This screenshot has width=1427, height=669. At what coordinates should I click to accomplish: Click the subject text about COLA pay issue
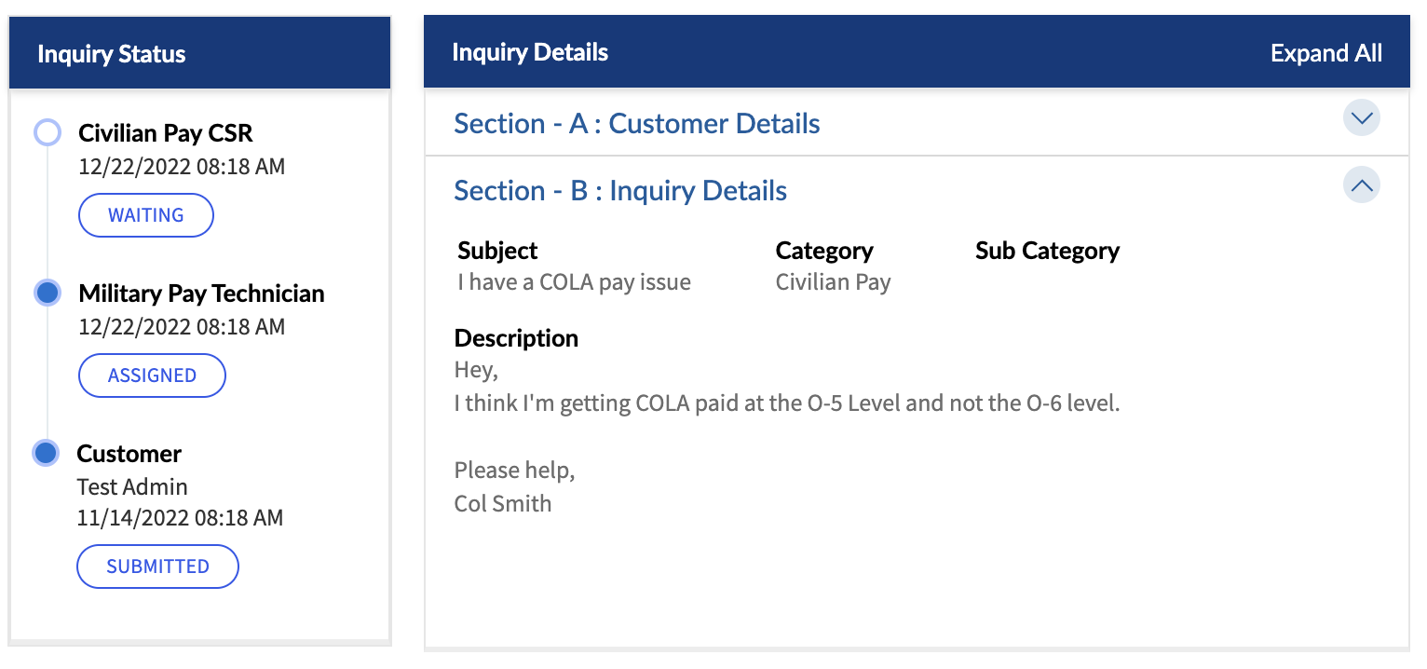[574, 282]
